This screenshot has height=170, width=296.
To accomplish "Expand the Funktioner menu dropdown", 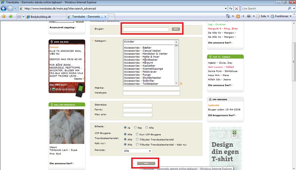I will [282, 16].
